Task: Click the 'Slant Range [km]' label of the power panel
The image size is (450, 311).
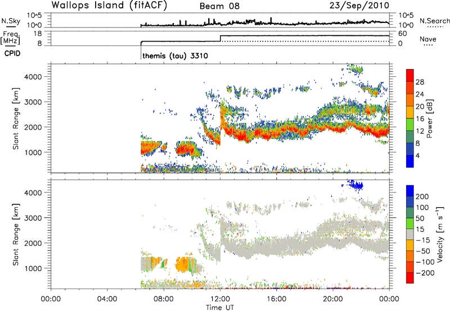Action: (x=16, y=118)
